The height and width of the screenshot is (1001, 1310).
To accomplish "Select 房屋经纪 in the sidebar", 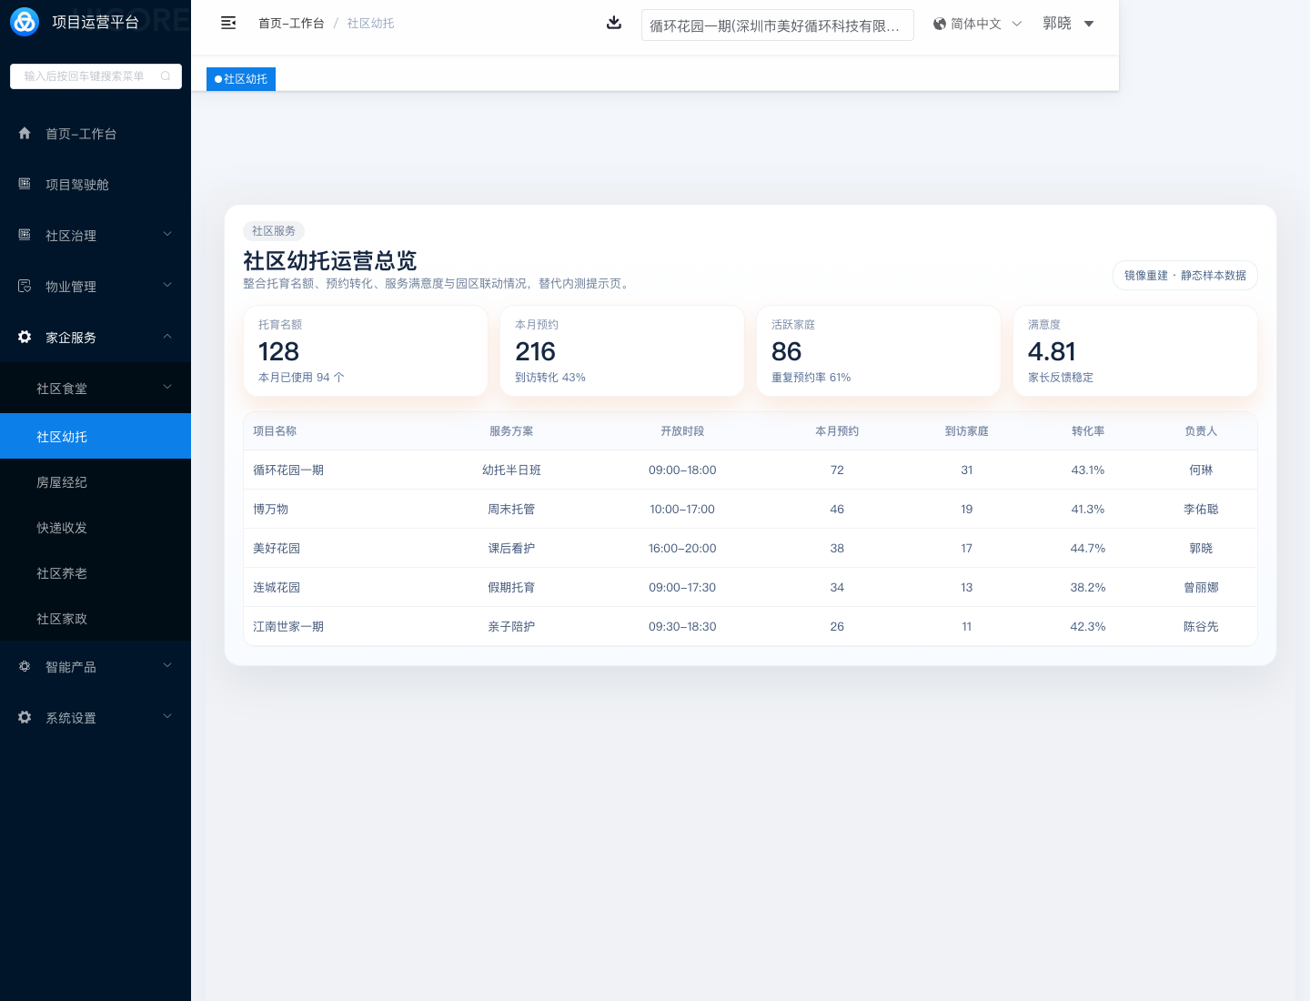I will point(62,482).
